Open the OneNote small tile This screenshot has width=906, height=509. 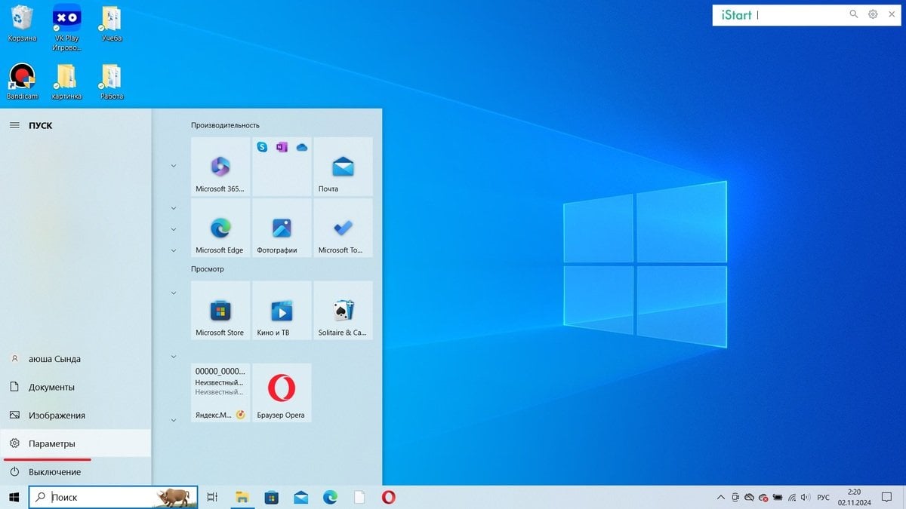tap(282, 147)
